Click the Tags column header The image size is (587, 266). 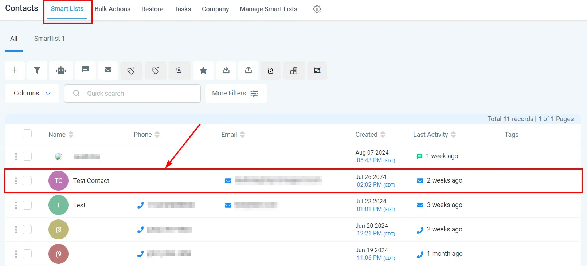pos(512,135)
